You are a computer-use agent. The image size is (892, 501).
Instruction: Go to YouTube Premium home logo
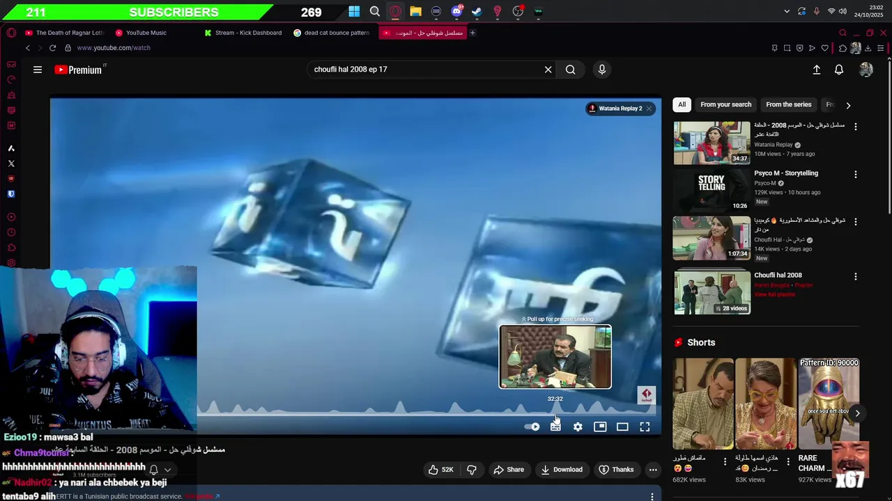click(x=78, y=70)
